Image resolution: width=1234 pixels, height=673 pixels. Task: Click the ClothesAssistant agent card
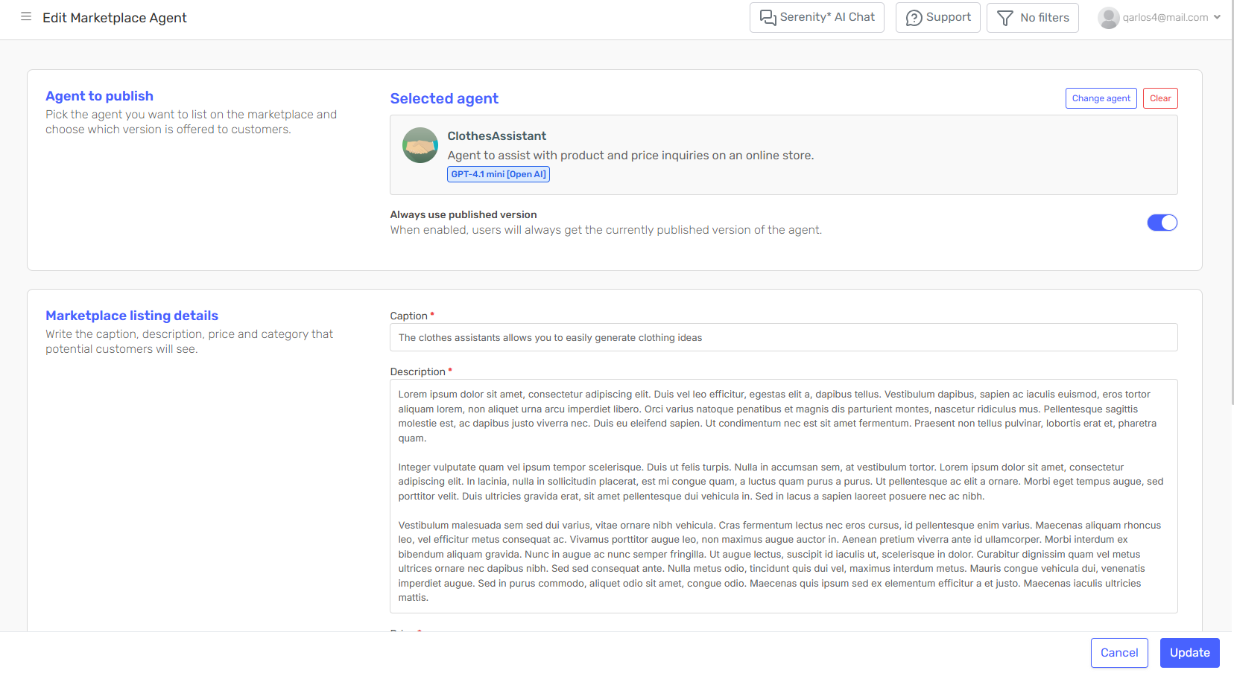(784, 155)
